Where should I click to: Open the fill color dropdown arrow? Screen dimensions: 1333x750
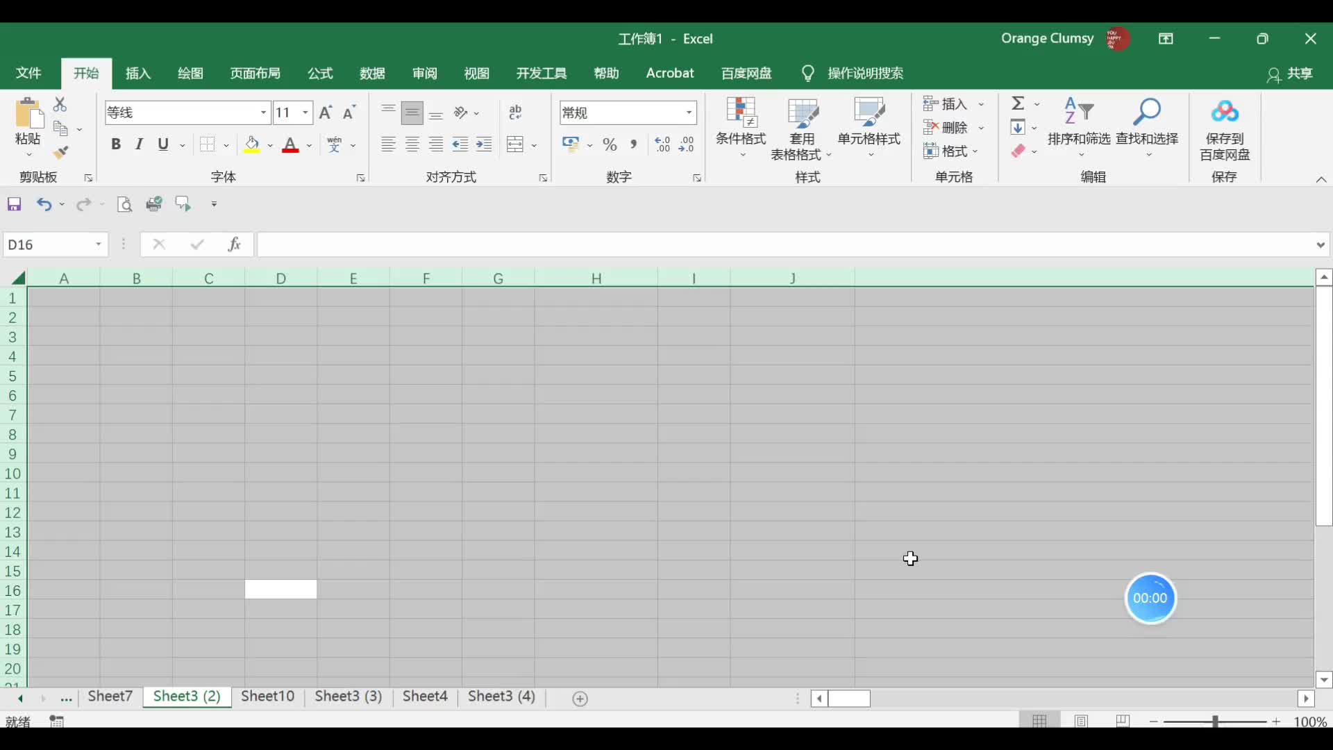[271, 144]
